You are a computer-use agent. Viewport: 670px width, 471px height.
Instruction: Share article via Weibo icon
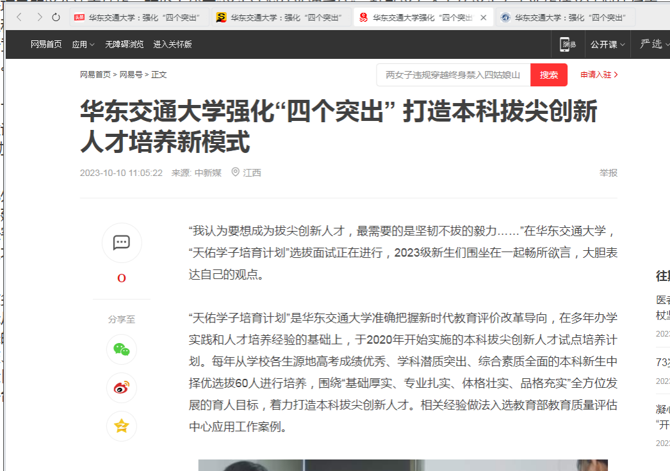point(122,388)
